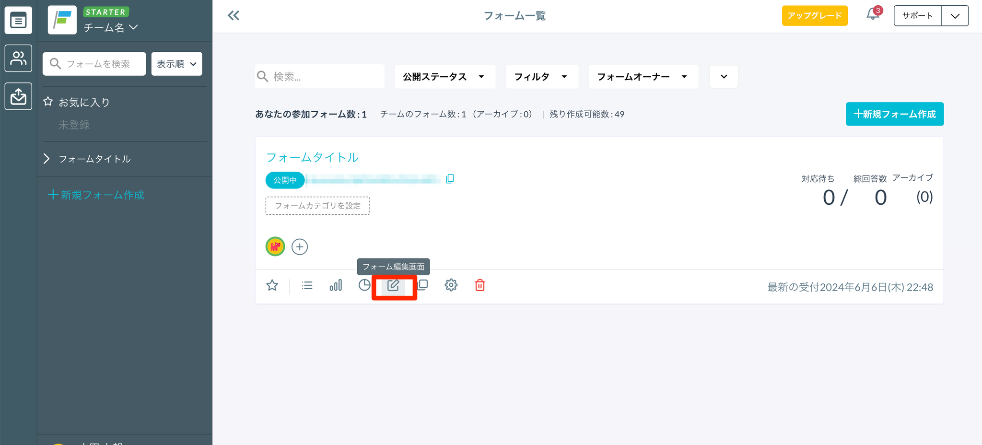The height and width of the screenshot is (445, 982).
Task: Add a member with the plus circle icon
Action: pyautogui.click(x=300, y=247)
